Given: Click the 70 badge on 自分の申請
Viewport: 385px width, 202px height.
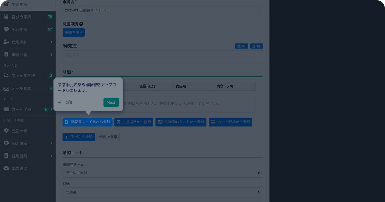Looking at the screenshot, I should point(50,17).
